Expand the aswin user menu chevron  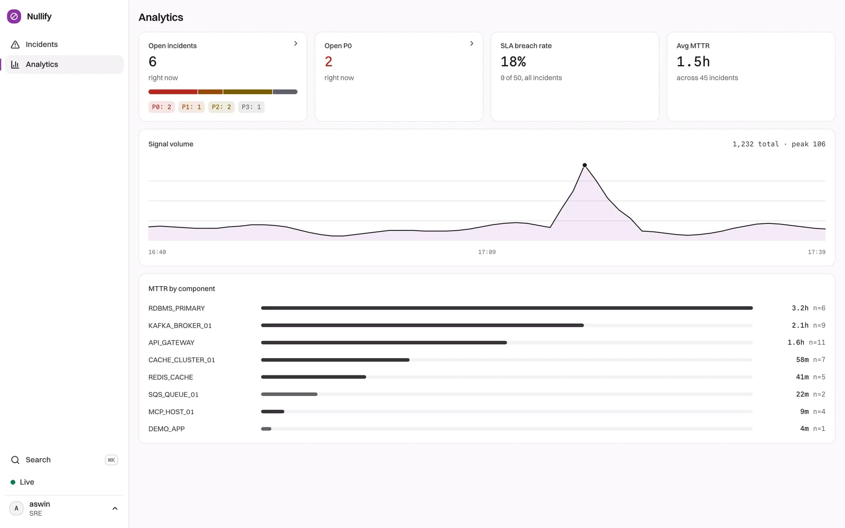(x=115, y=508)
